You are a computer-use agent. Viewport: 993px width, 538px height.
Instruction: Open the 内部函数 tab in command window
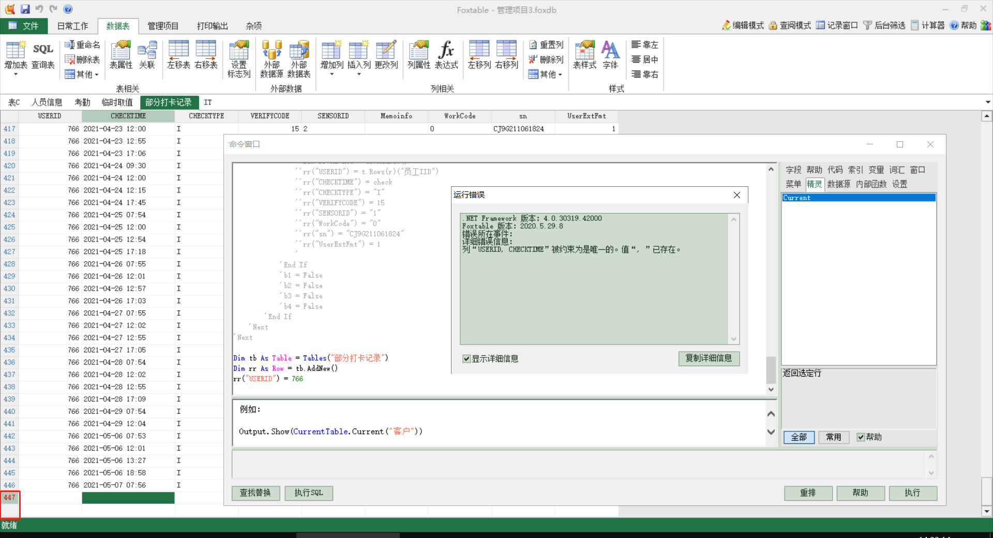(x=871, y=184)
